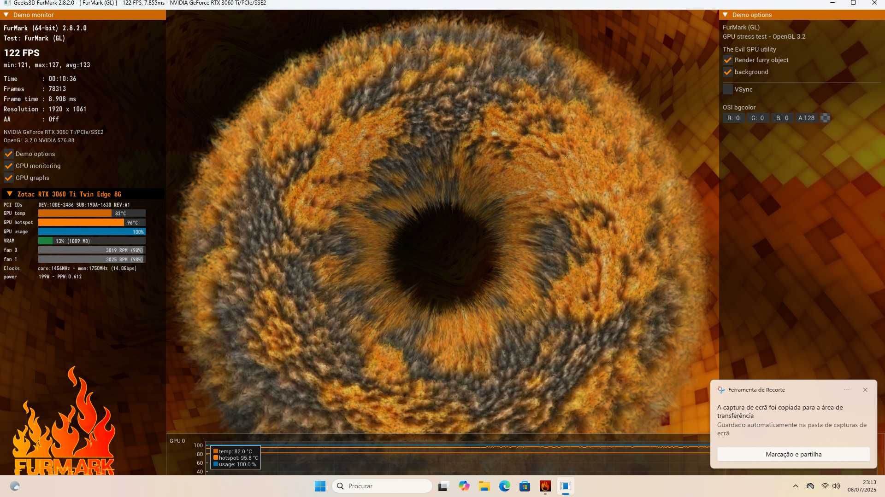Viewport: 885px width, 497px height.
Task: Click the Procurar search box
Action: coord(382,486)
